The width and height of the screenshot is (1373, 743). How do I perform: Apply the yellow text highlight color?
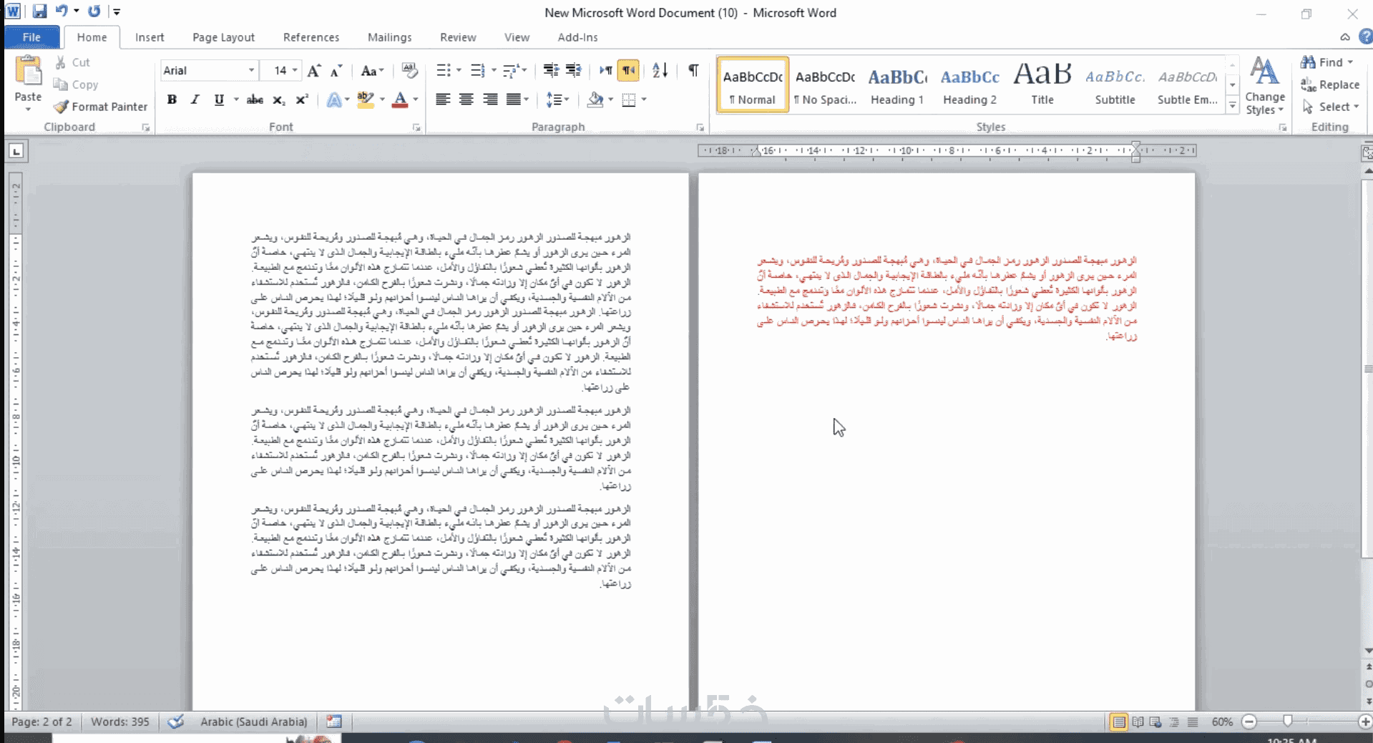point(366,99)
